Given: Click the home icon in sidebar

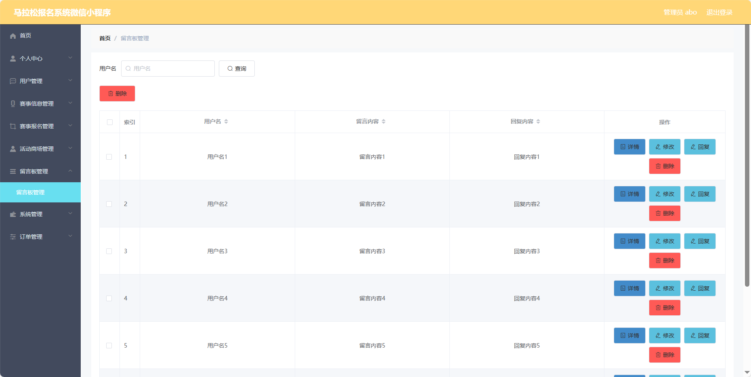Looking at the screenshot, I should pyautogui.click(x=13, y=36).
